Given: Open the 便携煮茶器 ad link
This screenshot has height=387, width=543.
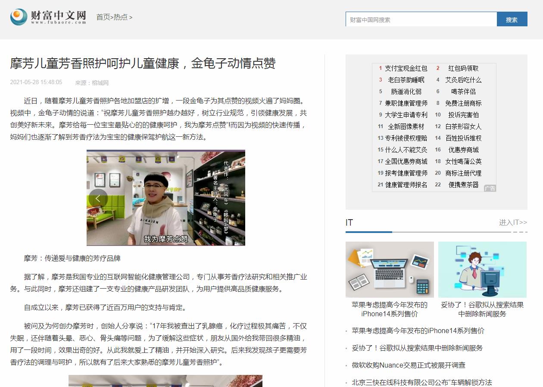Looking at the screenshot, I should point(463,185).
